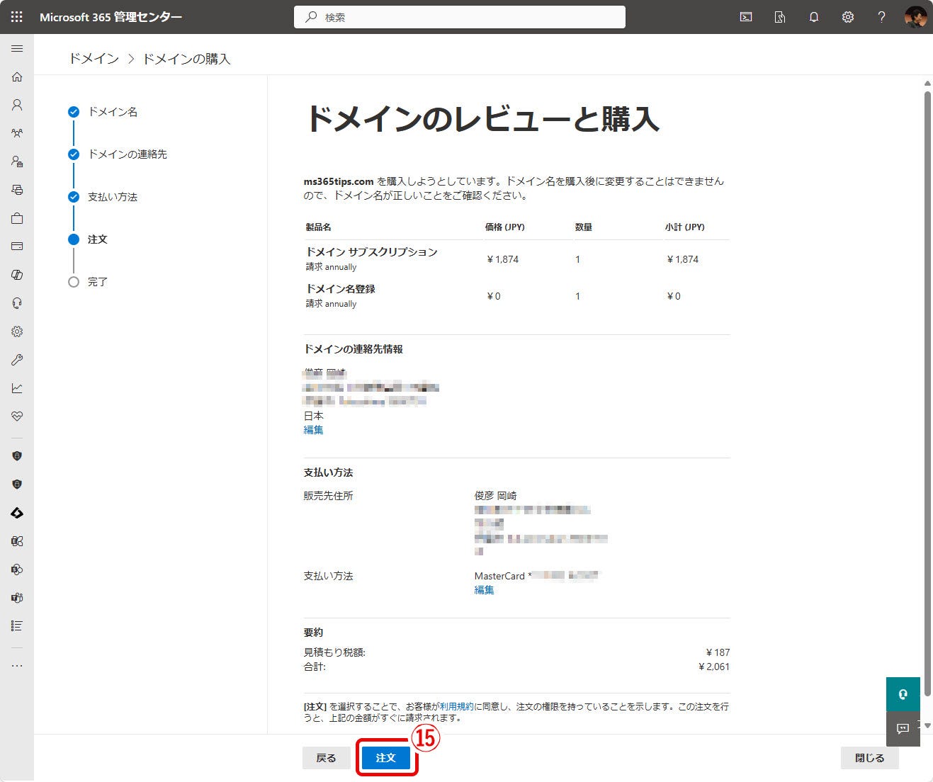Viewport: 933px width, 782px height.
Task: Click the search box in header
Action: pyautogui.click(x=460, y=17)
